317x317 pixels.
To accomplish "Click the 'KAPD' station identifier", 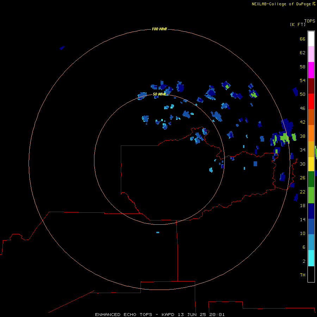I will [x=168, y=315].
